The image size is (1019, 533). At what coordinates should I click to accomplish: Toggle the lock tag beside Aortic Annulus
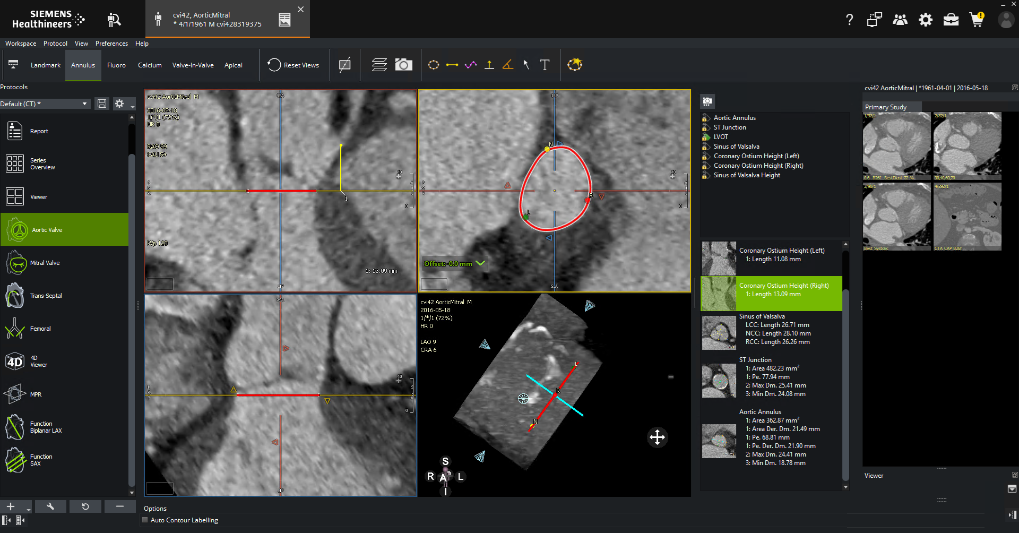pos(706,118)
